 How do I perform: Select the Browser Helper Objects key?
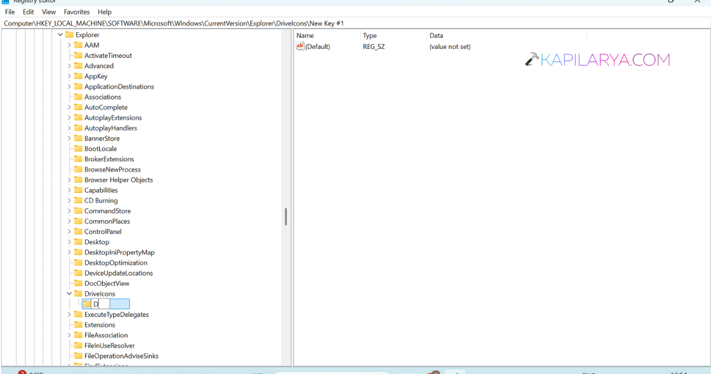tap(118, 180)
